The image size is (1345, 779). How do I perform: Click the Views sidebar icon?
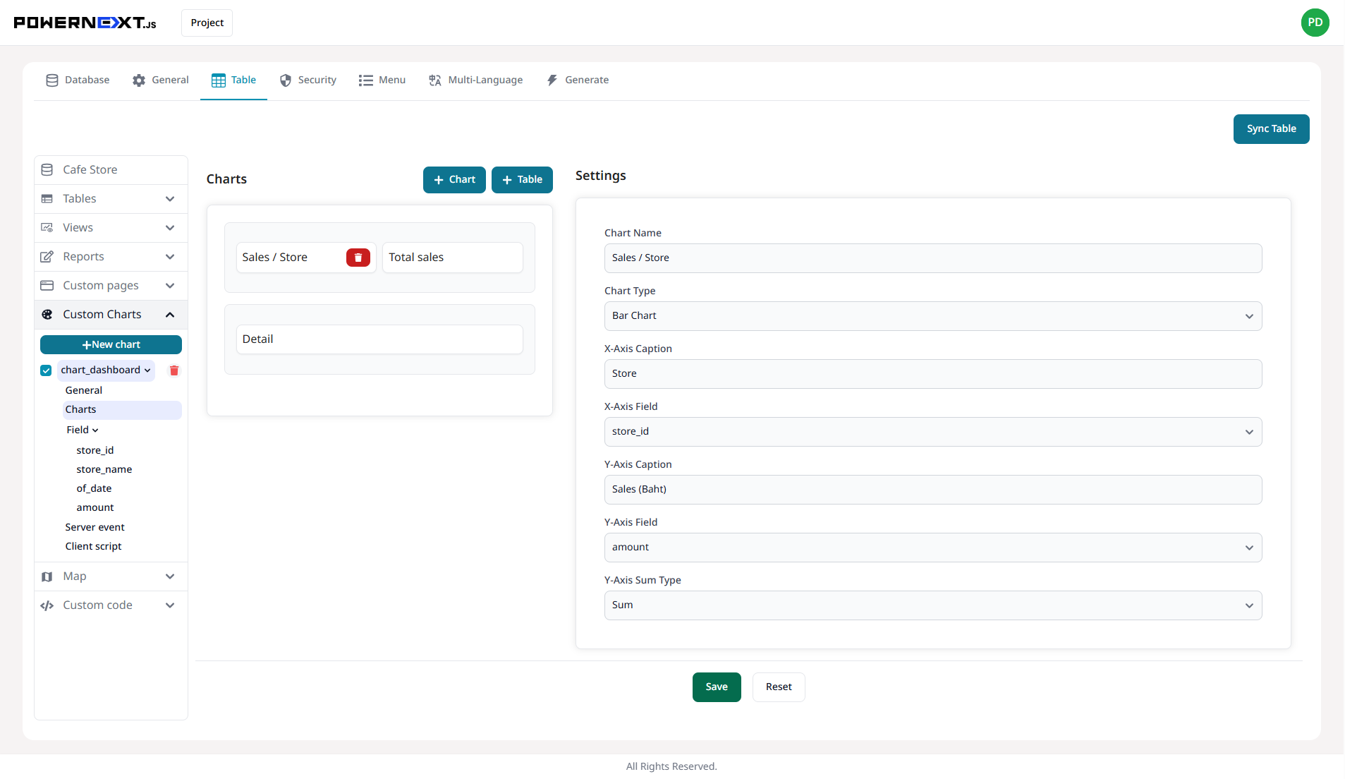(47, 228)
